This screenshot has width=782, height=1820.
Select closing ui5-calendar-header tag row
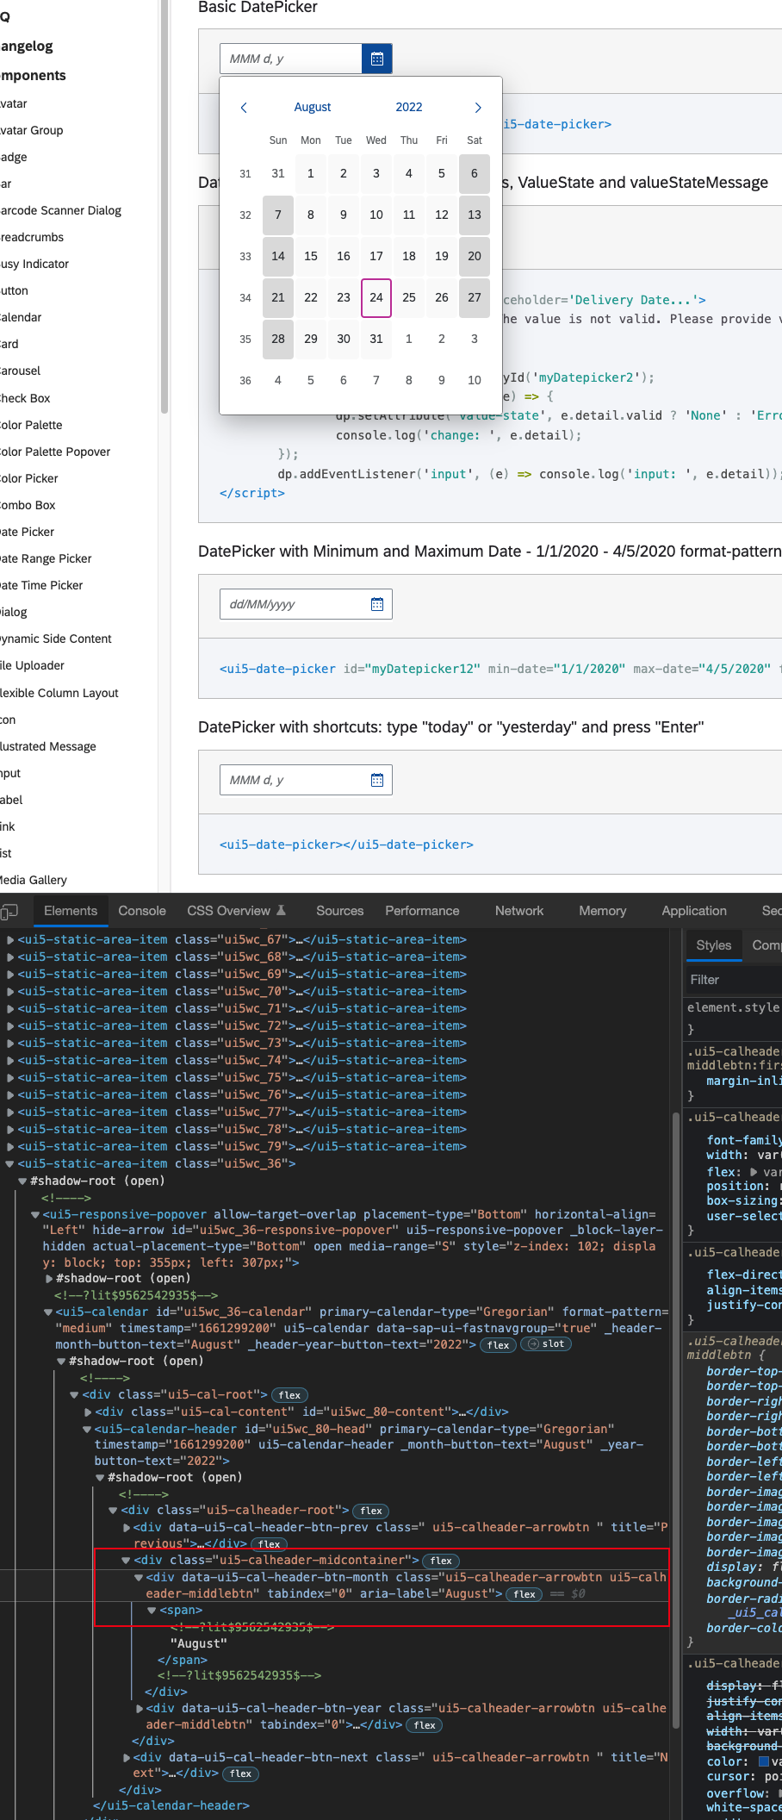[171, 1805]
